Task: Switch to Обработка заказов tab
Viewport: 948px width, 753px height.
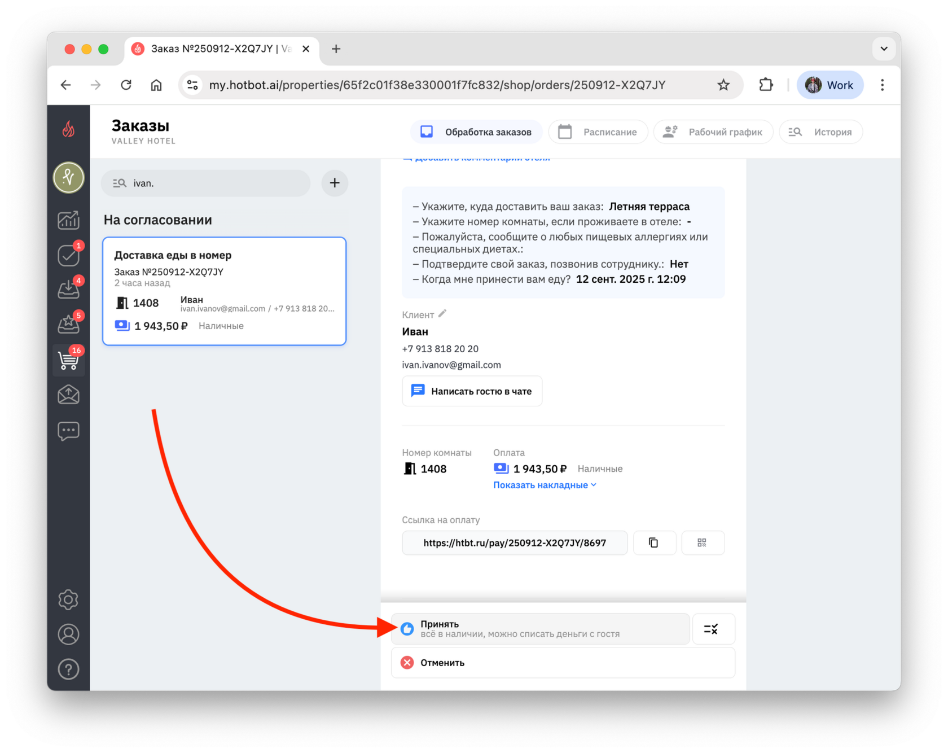Action: click(476, 132)
